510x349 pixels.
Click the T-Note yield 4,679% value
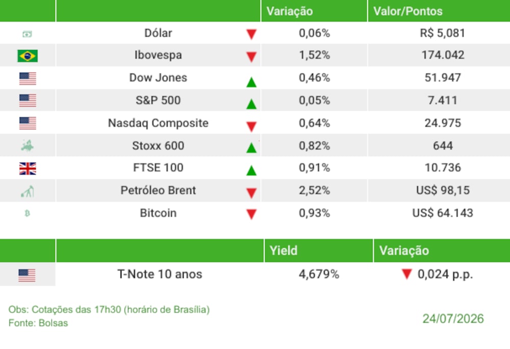[x=319, y=274]
